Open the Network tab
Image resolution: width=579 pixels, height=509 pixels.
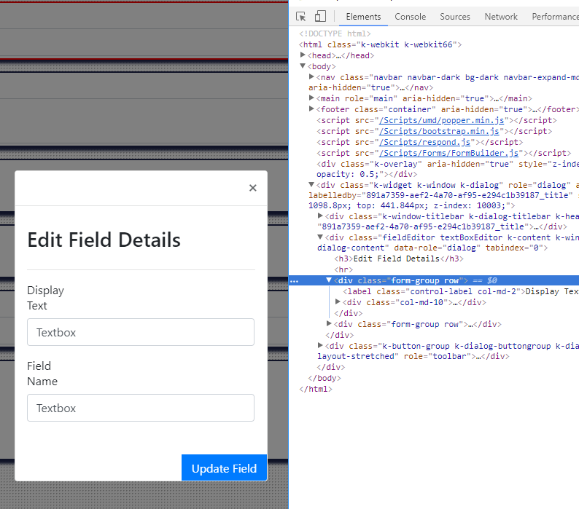click(x=501, y=17)
